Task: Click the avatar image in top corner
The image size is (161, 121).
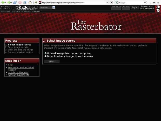Action: point(158,9)
